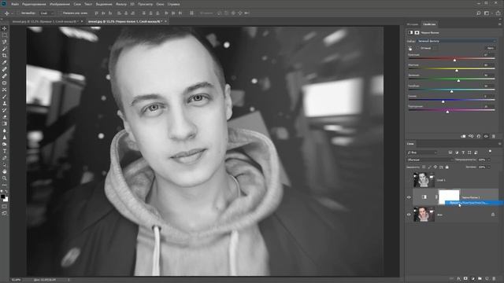Toggle adjustment visibility eye in the Properties footer
This screenshot has height=283, width=504.
pos(486,136)
